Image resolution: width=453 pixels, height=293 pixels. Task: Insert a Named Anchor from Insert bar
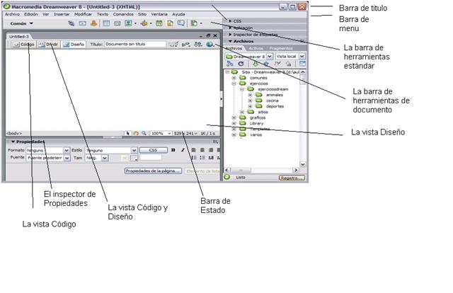[93, 23]
